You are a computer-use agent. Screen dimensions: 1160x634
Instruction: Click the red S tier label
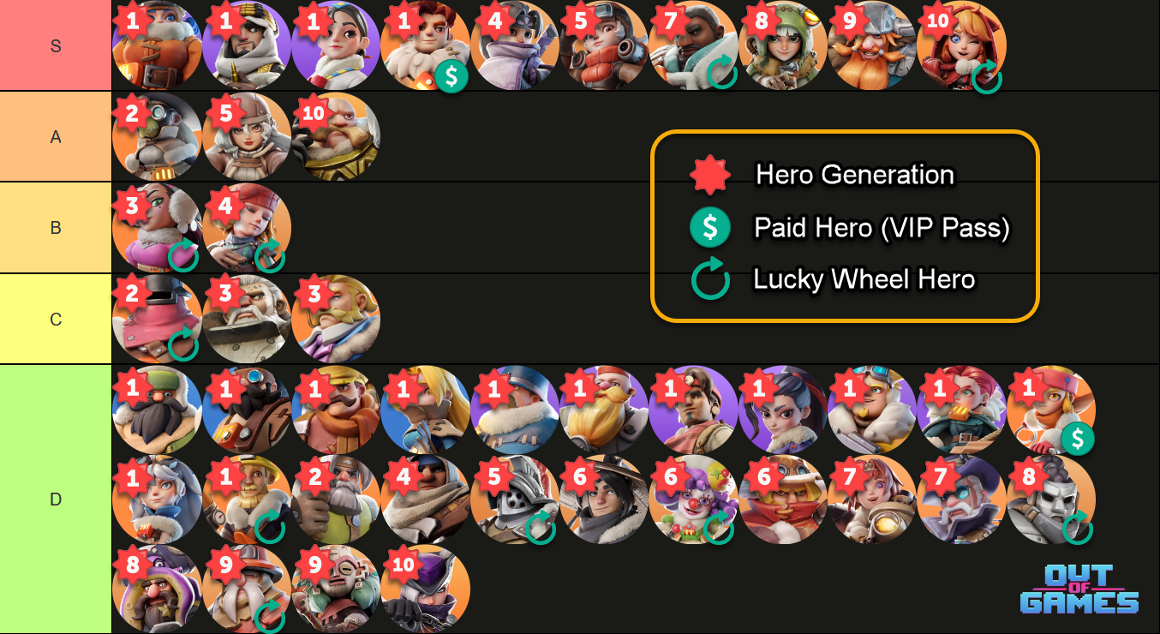point(56,45)
